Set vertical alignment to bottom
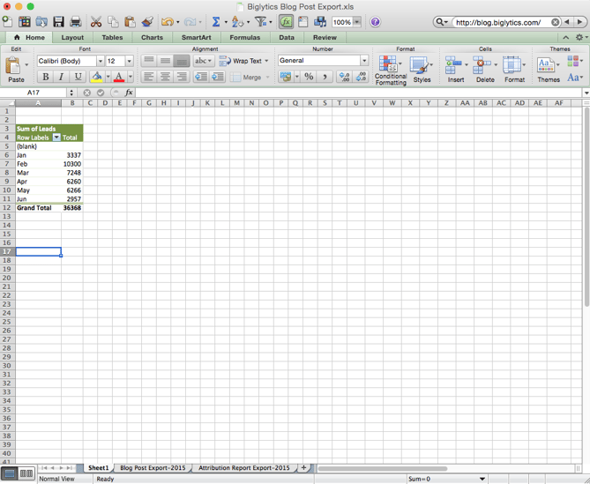Viewport: 590px width, 484px height. tap(182, 61)
